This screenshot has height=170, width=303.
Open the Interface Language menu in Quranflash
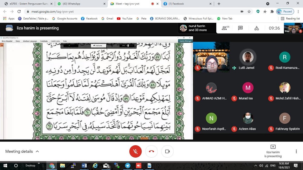[30, 41]
